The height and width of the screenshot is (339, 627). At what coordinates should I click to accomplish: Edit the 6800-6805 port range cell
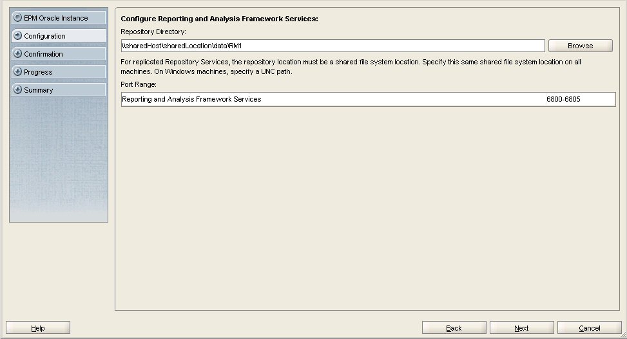click(x=580, y=99)
